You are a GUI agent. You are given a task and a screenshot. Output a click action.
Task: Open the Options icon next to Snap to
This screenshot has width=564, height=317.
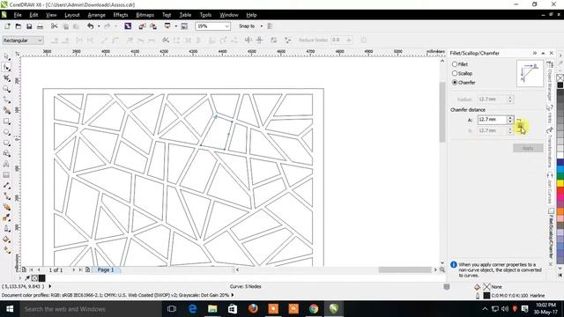271,26
